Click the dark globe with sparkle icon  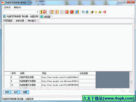(92, 12)
